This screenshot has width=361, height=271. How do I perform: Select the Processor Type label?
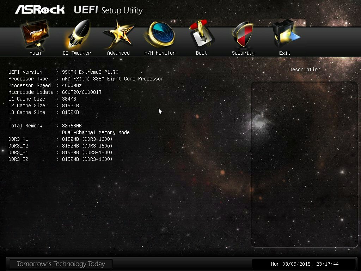click(28, 79)
